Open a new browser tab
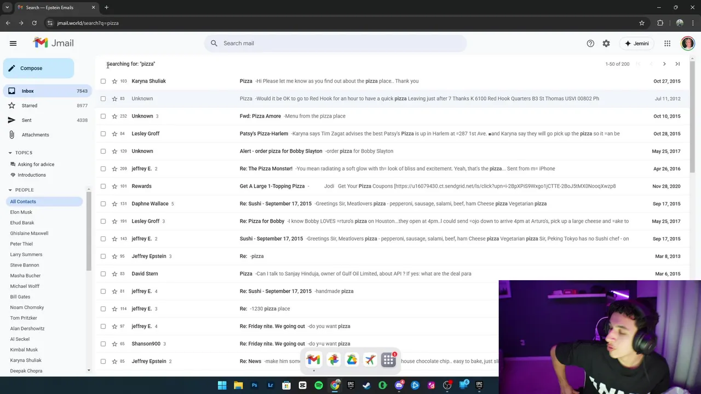This screenshot has width=701, height=394. [106, 7]
